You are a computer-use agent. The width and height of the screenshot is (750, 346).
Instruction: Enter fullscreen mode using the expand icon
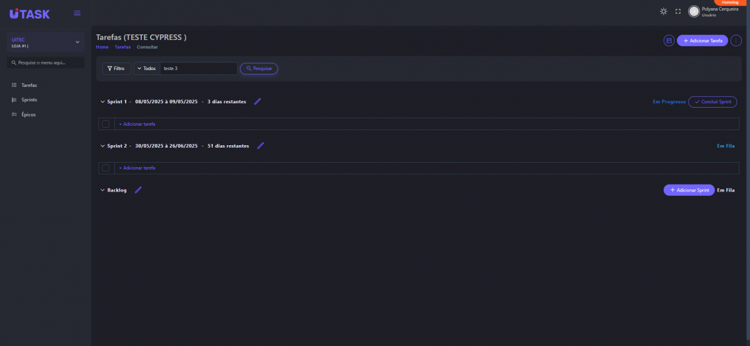[677, 11]
